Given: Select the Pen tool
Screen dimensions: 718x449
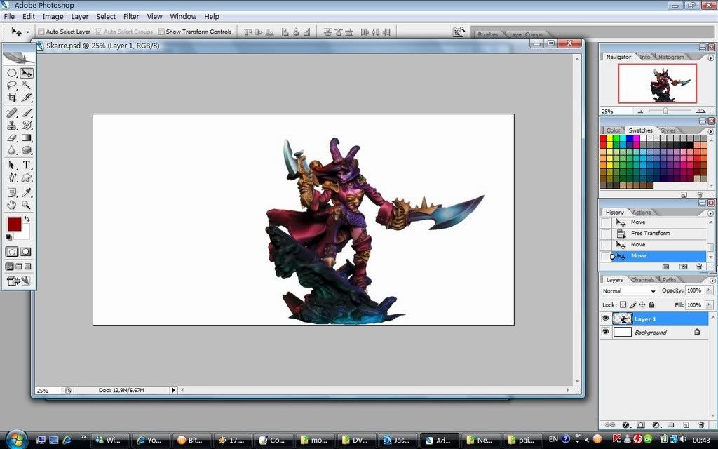Looking at the screenshot, I should click(x=12, y=177).
